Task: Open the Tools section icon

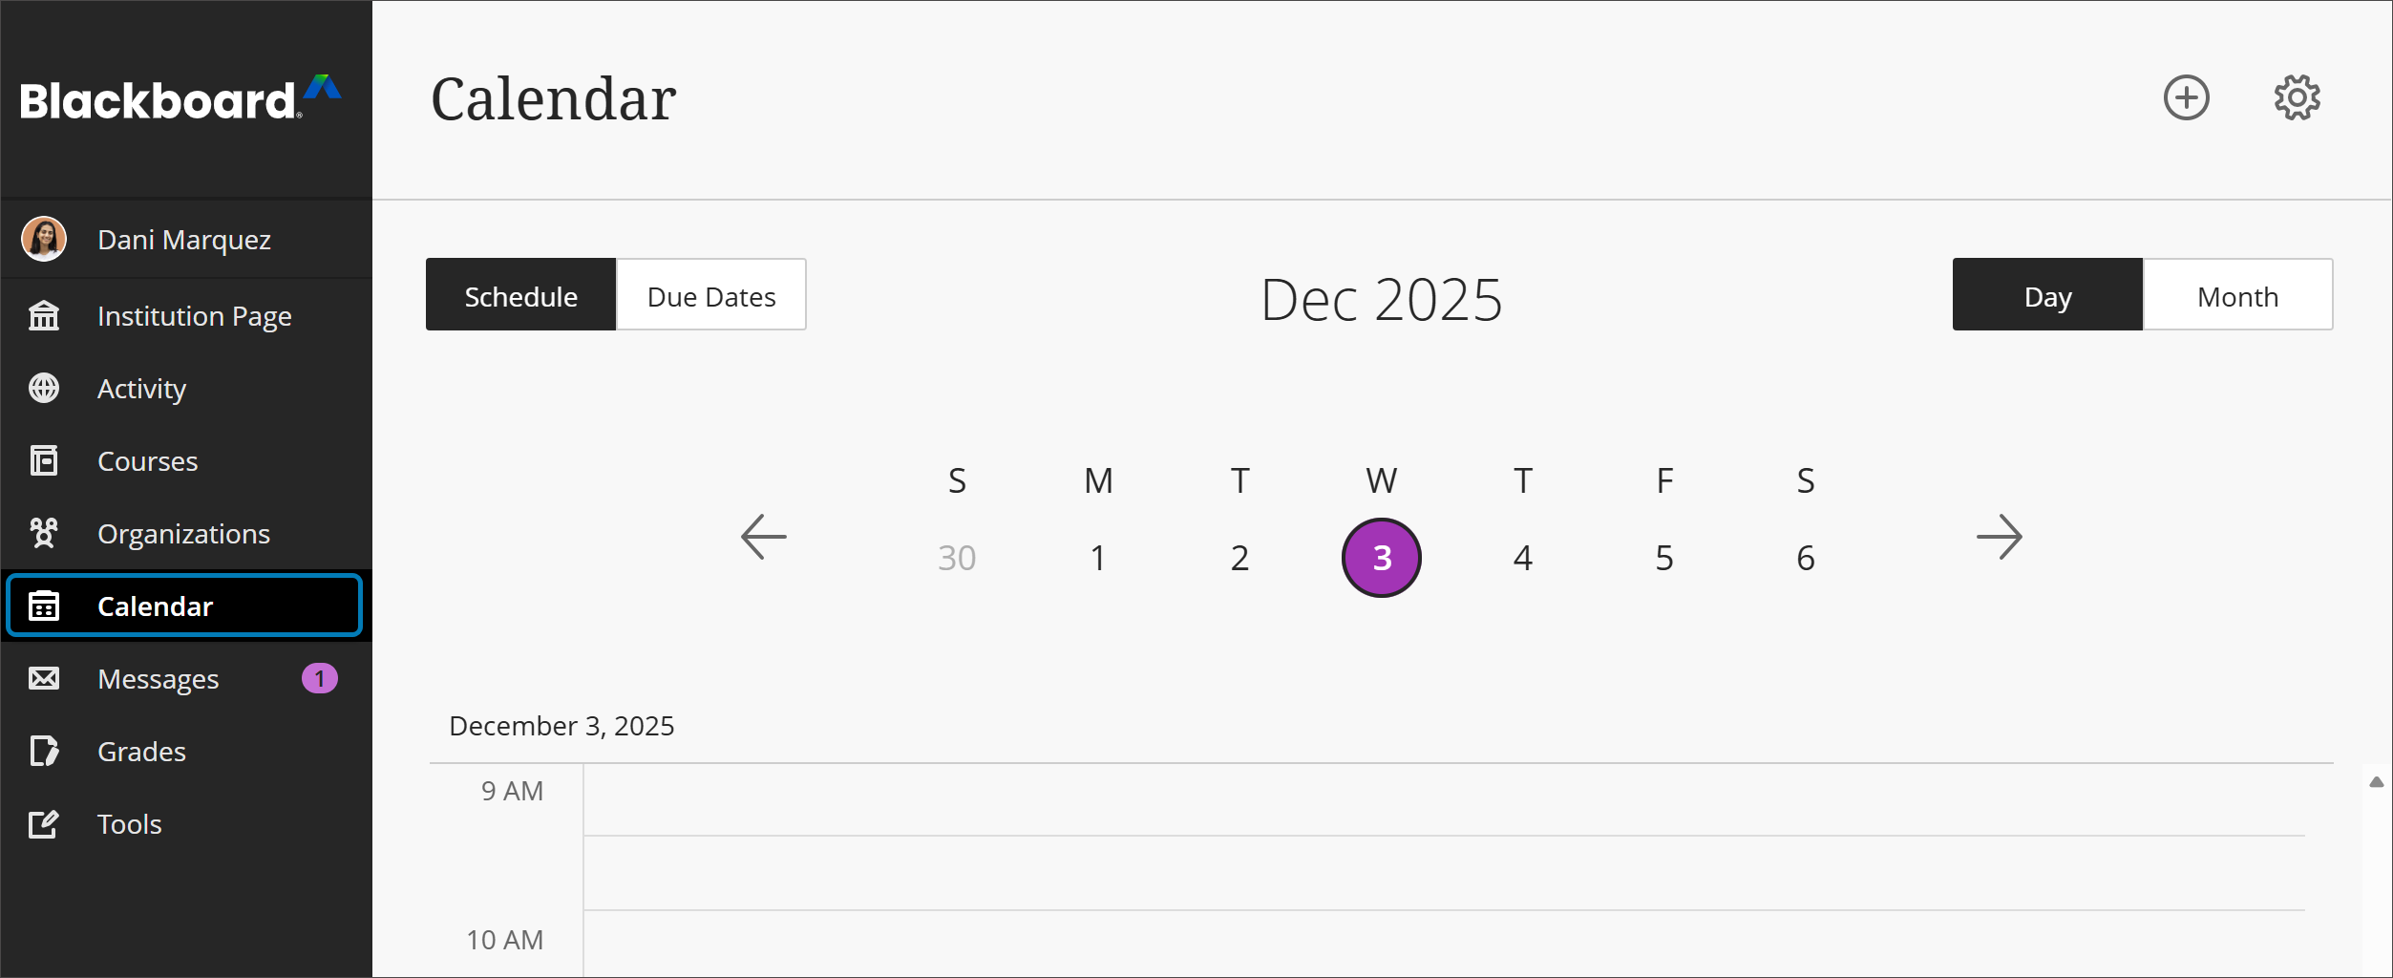Action: point(44,823)
